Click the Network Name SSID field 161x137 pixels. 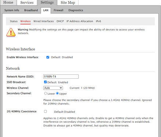pos(61,77)
